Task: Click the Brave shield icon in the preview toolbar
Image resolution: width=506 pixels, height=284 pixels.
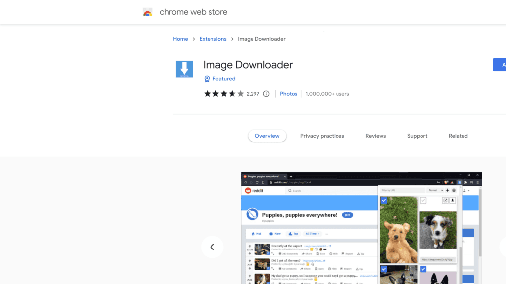Action: pyautogui.click(x=446, y=182)
